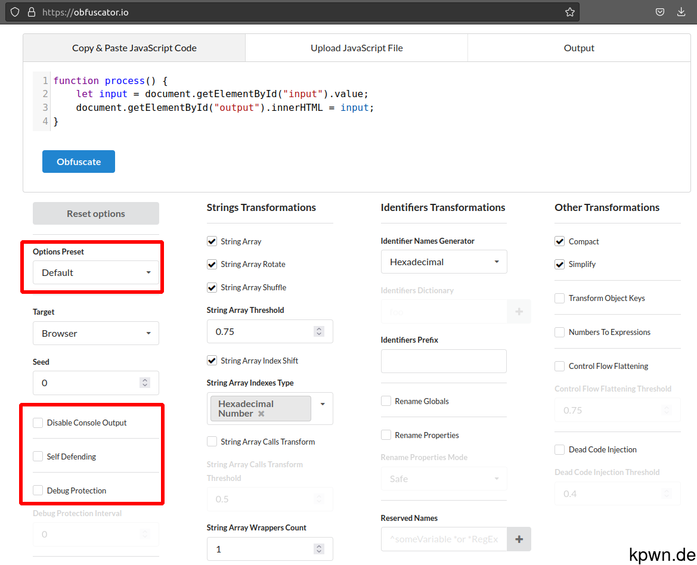This screenshot has width=697, height=565.
Task: Click the bookmark star in the address bar
Action: (x=569, y=11)
